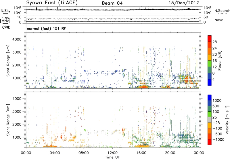The height and width of the screenshot is (159, 230).
Task: Click the "1000" tick of the power panel
Action: [x=17, y=78]
